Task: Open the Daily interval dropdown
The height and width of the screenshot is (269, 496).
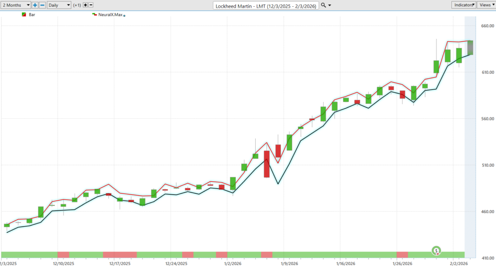Action: pyautogui.click(x=59, y=5)
